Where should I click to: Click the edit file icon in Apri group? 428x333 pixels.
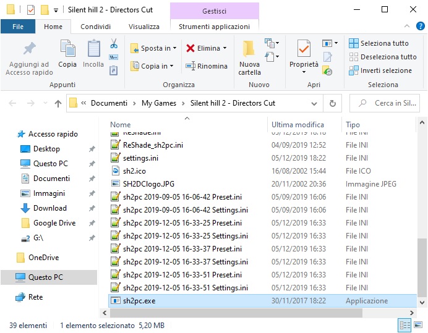(x=327, y=57)
